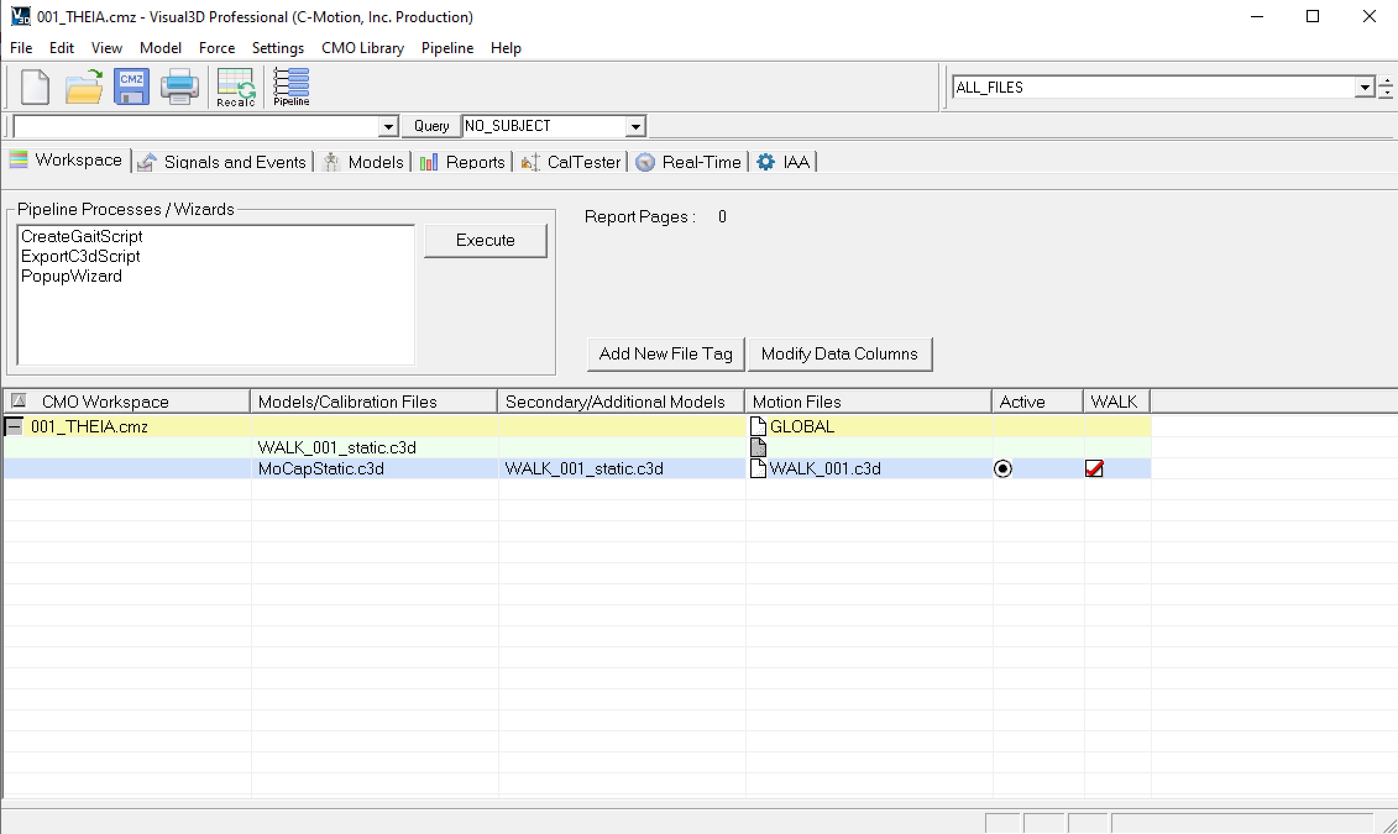Toggle the WALK tag checkbox for WALK_001.c3d
Image resolution: width=1398 pixels, height=834 pixels.
(1094, 469)
